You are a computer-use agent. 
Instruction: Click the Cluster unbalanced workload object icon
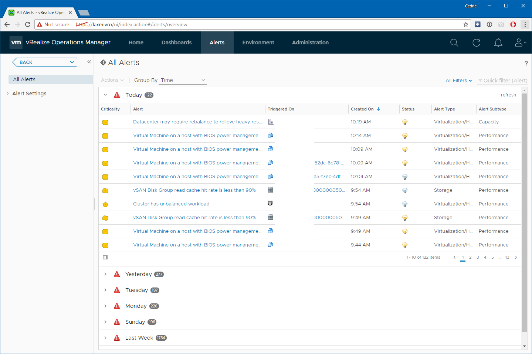pos(270,204)
